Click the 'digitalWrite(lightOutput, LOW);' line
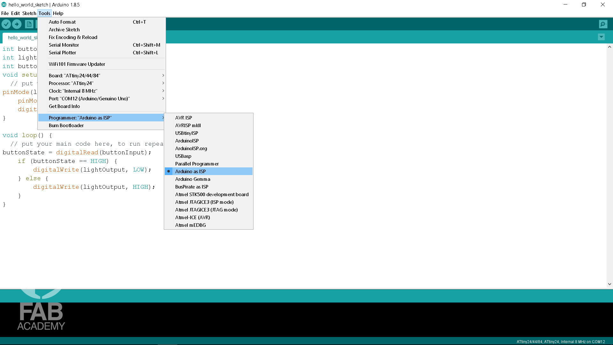Screen dimensions: 613x345 tap(92, 170)
